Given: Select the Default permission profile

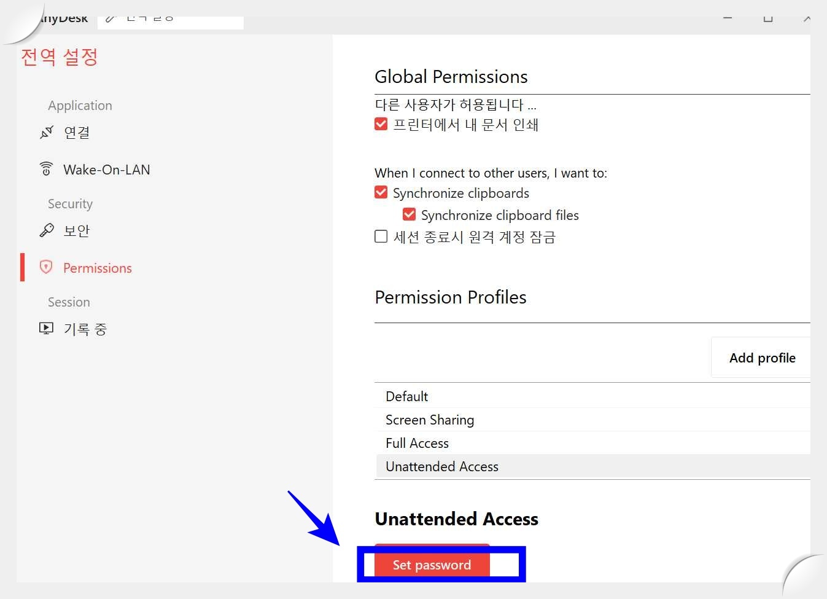Looking at the screenshot, I should (x=592, y=396).
